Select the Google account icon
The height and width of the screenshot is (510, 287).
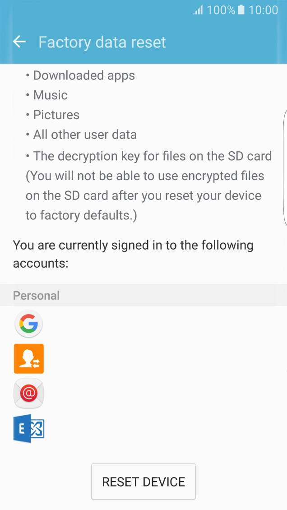(29, 324)
